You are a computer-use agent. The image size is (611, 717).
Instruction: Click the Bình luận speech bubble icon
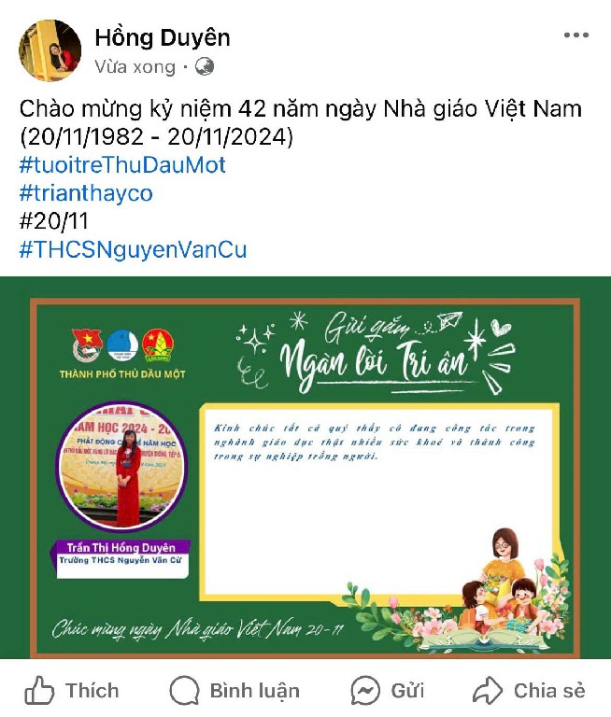pos(184,690)
